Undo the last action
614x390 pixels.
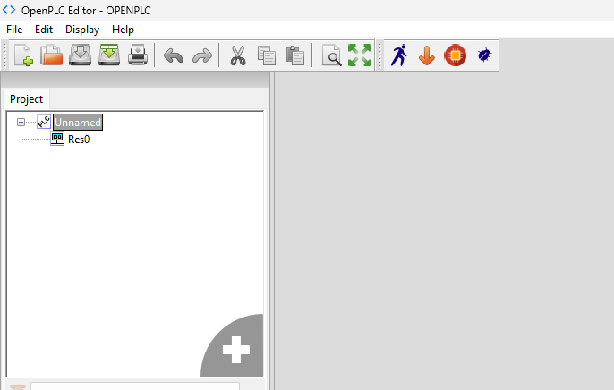pos(174,55)
